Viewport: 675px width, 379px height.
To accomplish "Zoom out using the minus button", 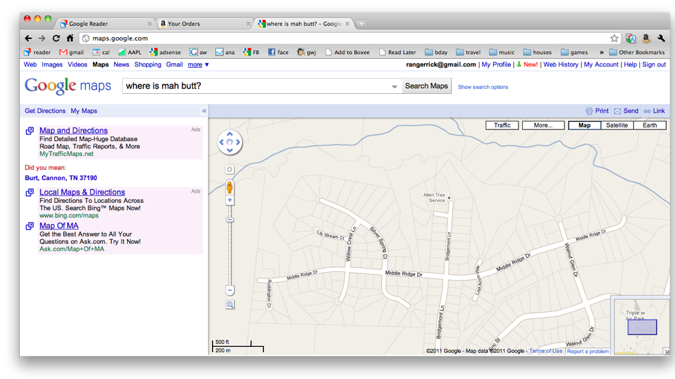I will [x=230, y=291].
